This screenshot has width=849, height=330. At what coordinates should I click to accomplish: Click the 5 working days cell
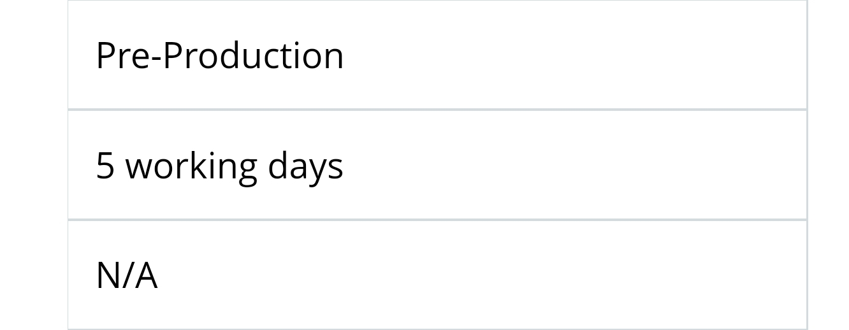pyautogui.click(x=437, y=165)
